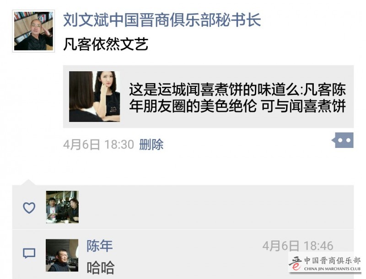366x279 pixels.
Task: Open 陈年 commenter name link
Action: (x=100, y=246)
